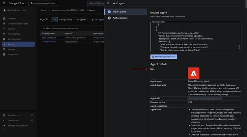Select the Authorisations step

pos(125,18)
